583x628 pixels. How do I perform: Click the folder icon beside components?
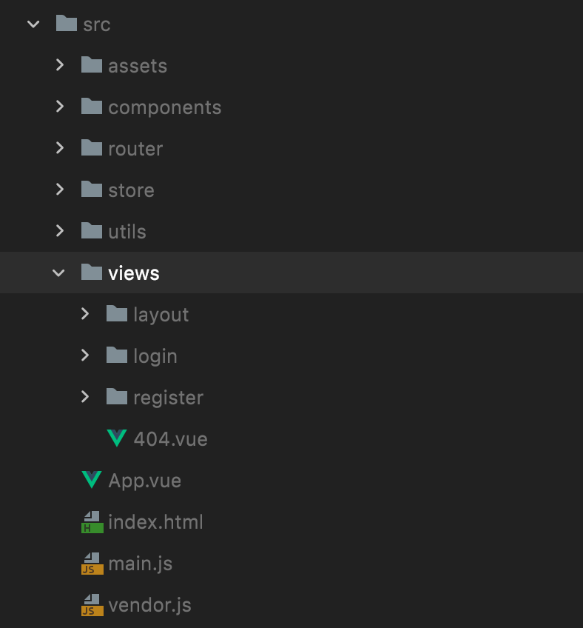92,106
